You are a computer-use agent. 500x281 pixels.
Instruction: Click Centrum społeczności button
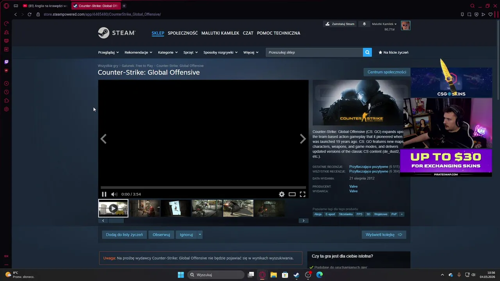(x=387, y=72)
